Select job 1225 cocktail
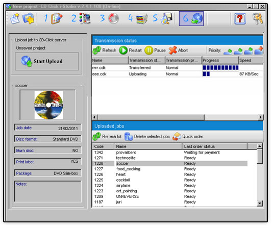Screen dimensions: 272x228 click(x=170, y=181)
